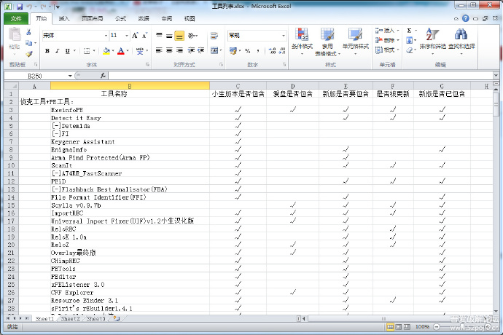Click the comma style icon
This screenshot has width=503, height=335.
(x=258, y=51)
